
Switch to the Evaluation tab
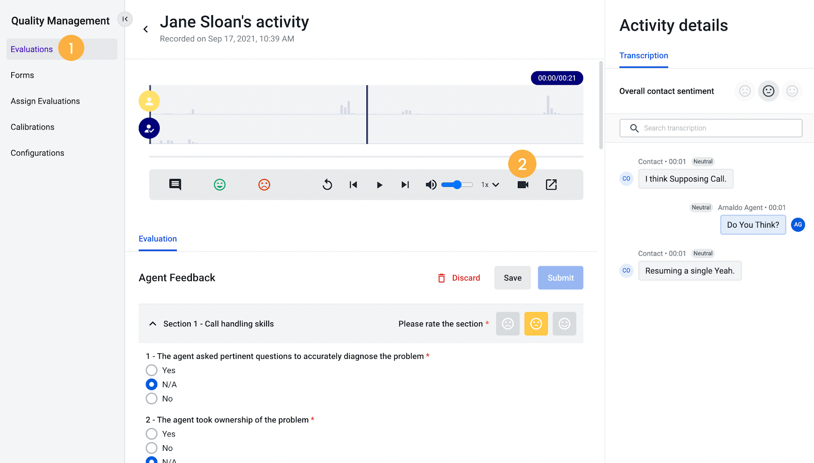(x=158, y=239)
